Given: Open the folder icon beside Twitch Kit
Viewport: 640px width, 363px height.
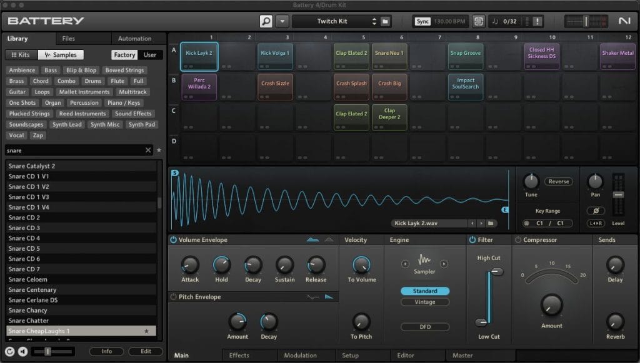Looking at the screenshot, I should point(386,21).
